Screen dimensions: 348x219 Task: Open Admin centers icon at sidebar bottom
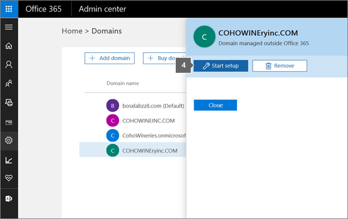(9, 198)
